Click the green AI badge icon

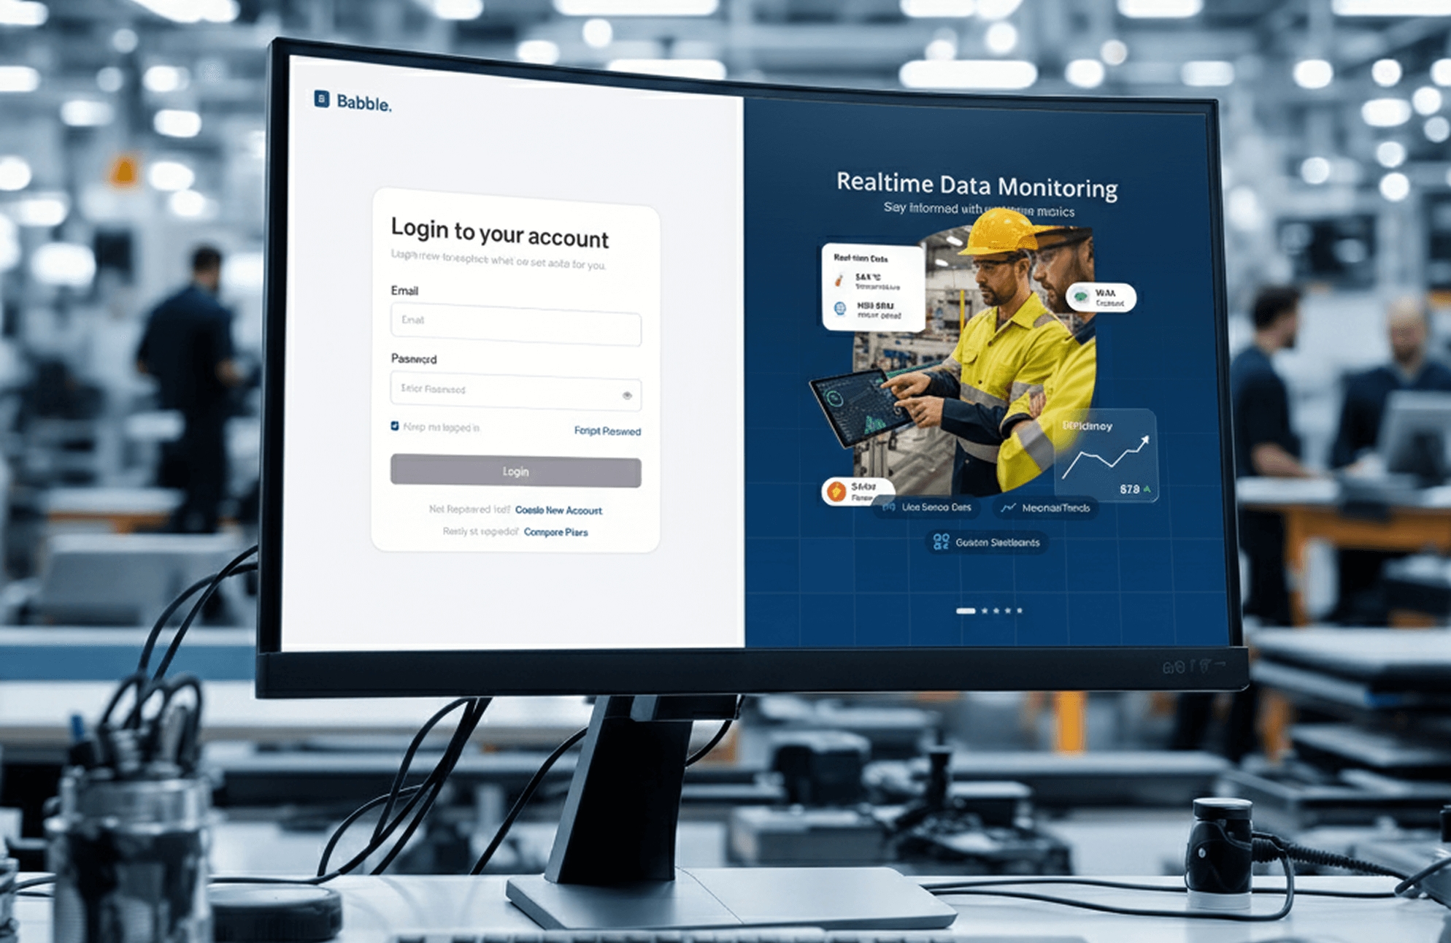(x=1080, y=297)
